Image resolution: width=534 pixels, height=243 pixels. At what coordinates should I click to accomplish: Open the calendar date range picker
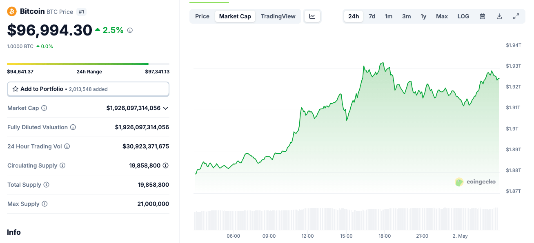click(x=482, y=16)
